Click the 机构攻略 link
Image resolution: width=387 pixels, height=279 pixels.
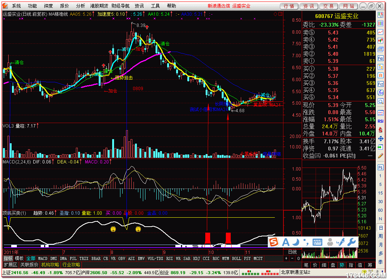(50, 265)
